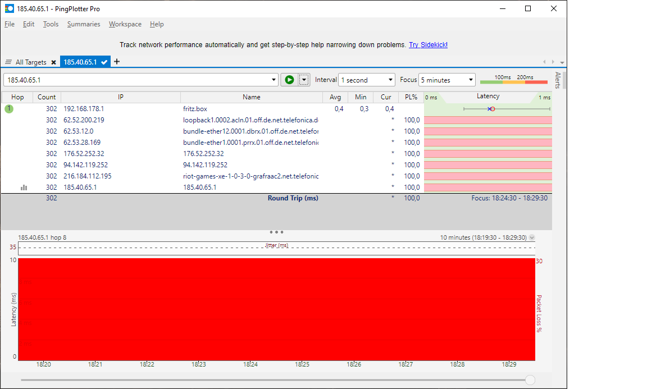Minimize the PingPlotter window

(503, 8)
